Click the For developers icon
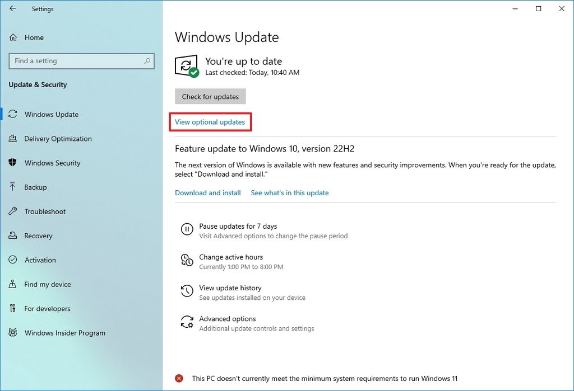The height and width of the screenshot is (391, 574). point(13,308)
